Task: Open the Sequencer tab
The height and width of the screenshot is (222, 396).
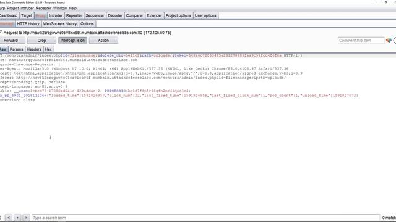Action: pos(95,15)
